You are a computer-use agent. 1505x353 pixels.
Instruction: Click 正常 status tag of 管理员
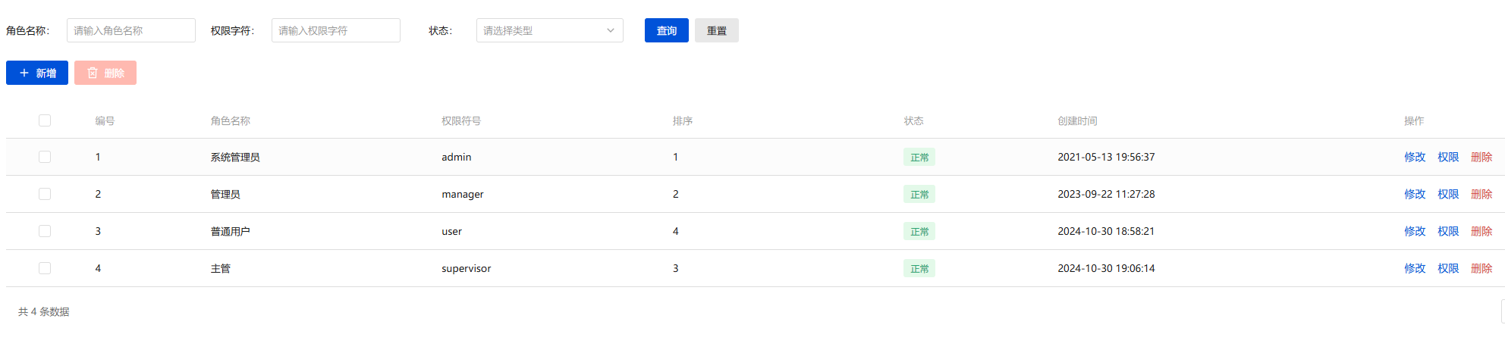(919, 195)
